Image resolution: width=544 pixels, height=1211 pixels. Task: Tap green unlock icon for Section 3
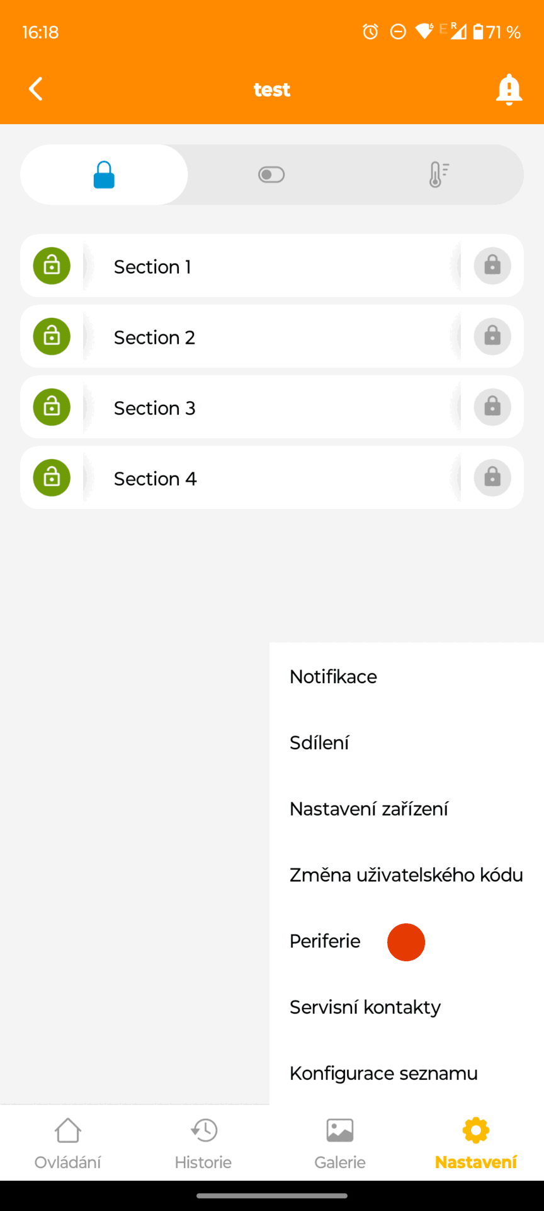(52, 407)
